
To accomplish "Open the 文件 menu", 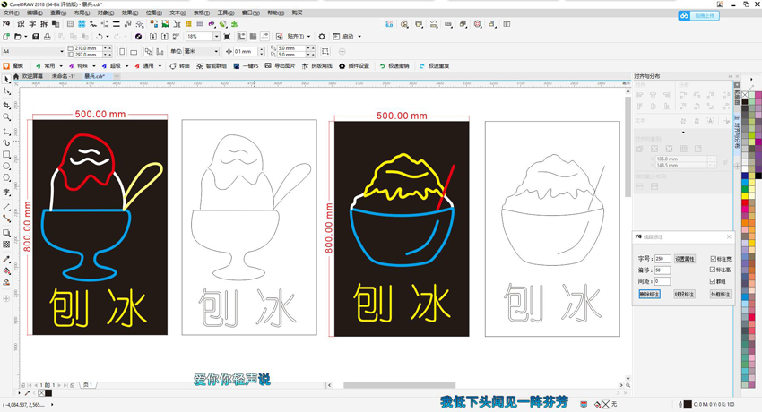I will [11, 13].
